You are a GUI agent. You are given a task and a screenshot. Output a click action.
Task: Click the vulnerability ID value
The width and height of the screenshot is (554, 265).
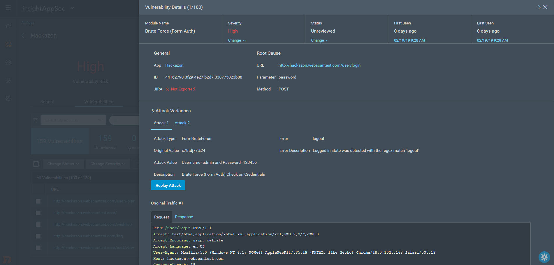click(x=204, y=77)
